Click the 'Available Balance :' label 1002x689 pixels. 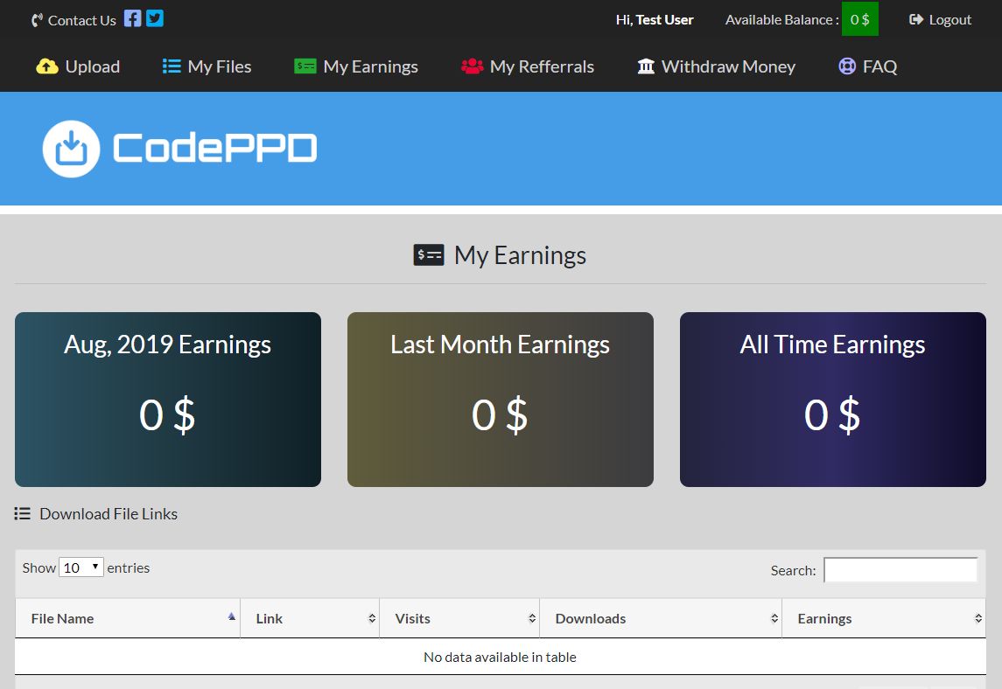782,20
